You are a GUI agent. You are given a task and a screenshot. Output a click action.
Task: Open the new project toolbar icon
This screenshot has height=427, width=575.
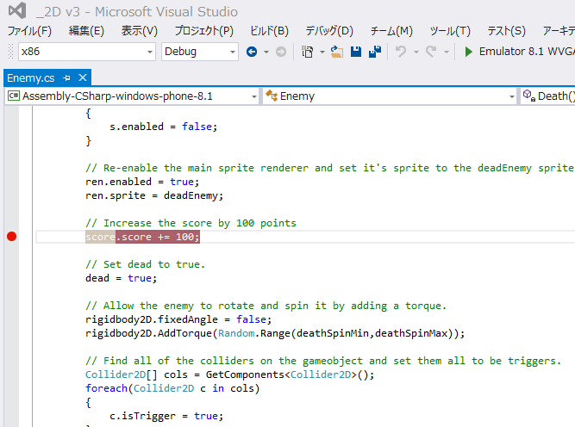tap(307, 52)
